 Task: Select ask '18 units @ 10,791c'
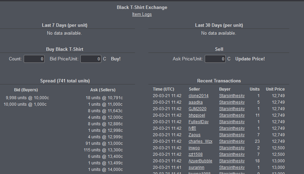coord(104,98)
